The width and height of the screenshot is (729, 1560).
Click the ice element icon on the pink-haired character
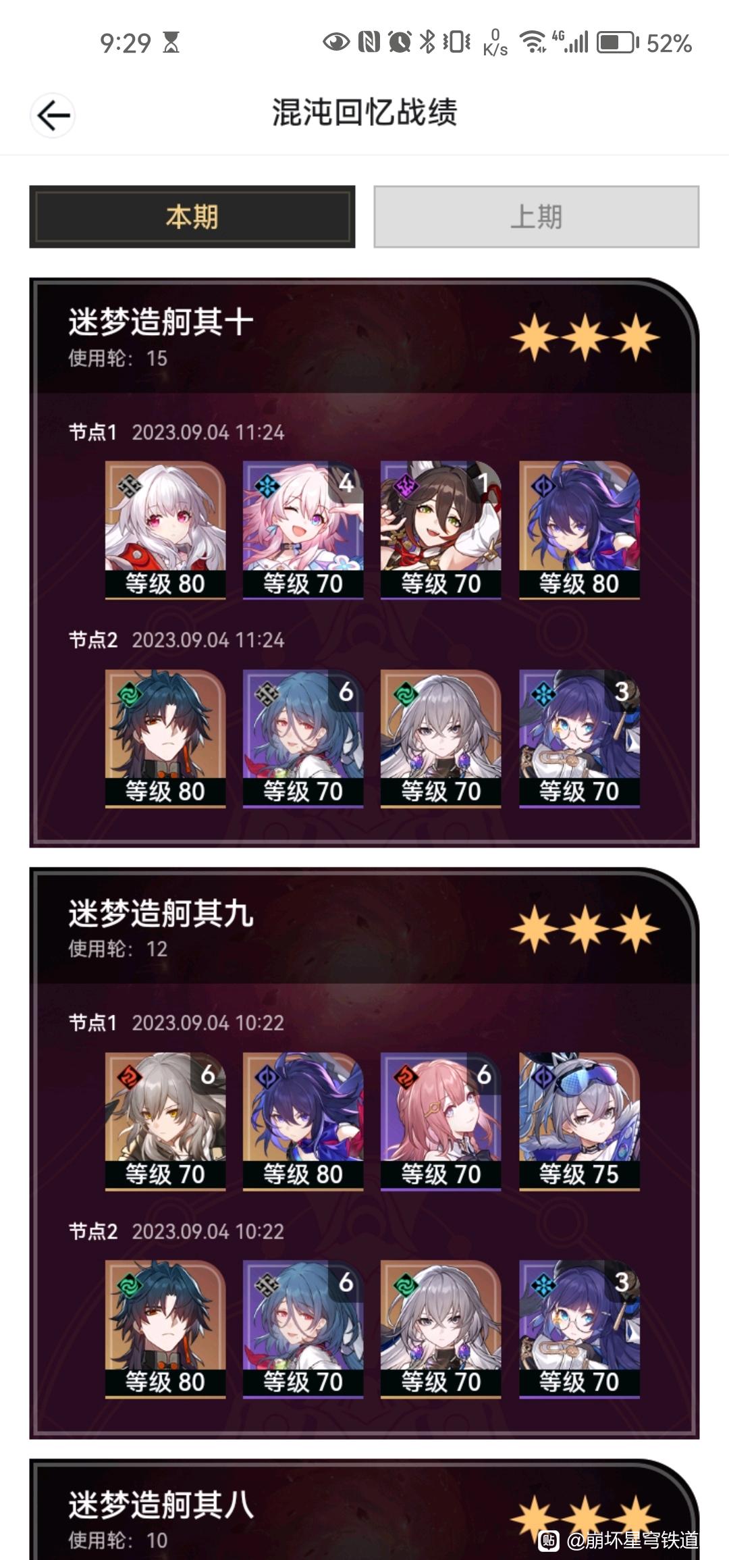[x=267, y=486]
